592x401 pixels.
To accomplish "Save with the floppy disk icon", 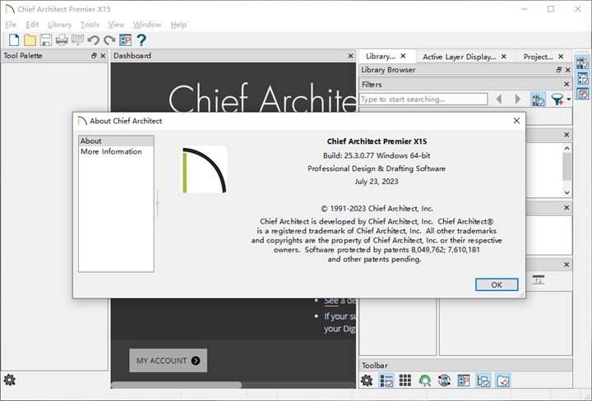I will 46,39.
